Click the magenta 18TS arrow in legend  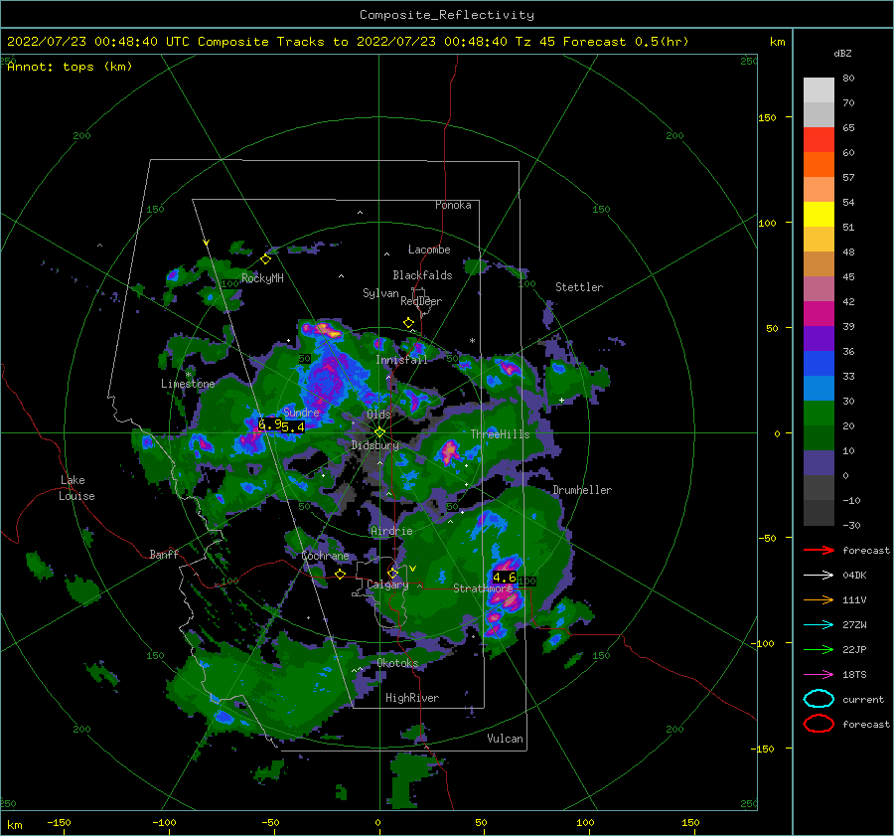[819, 675]
